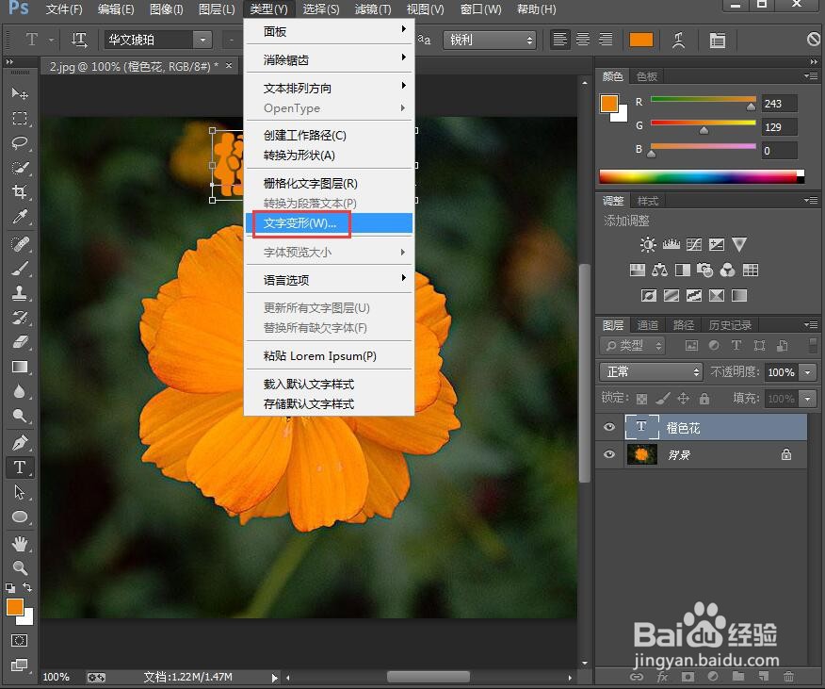825x689 pixels.
Task: Select the Zoom tool
Action: click(20, 567)
